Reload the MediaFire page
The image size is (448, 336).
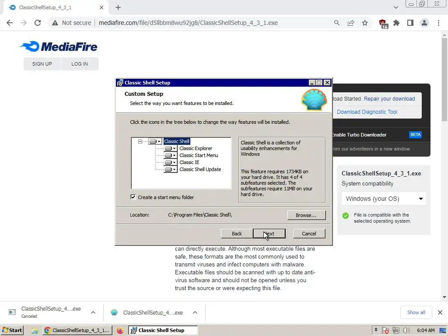pos(38,23)
